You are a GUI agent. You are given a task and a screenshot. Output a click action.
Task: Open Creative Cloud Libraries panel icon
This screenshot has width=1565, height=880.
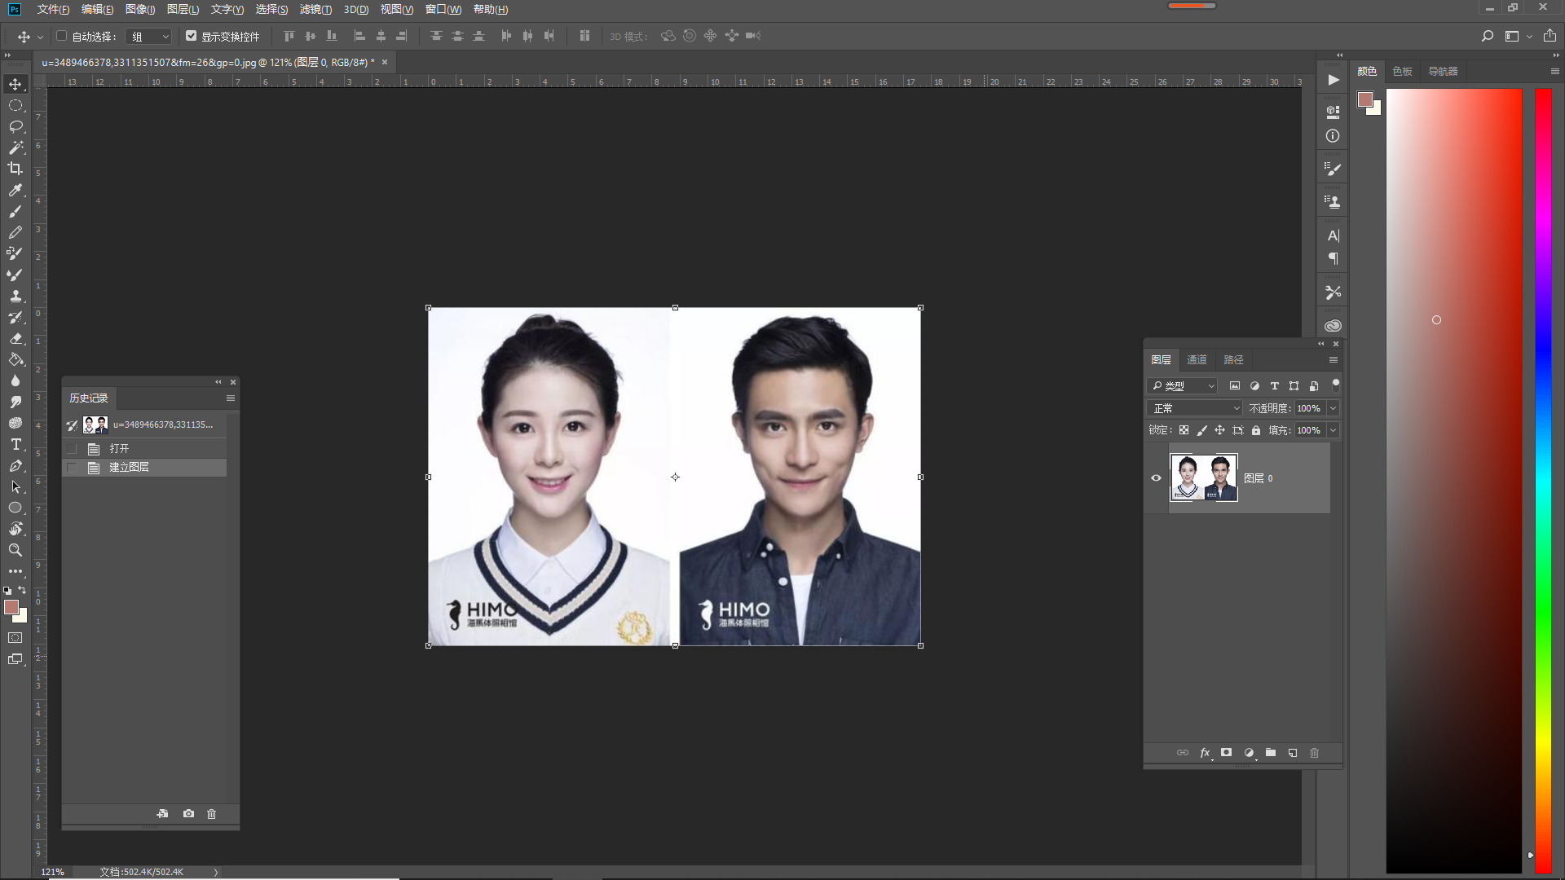click(1333, 325)
